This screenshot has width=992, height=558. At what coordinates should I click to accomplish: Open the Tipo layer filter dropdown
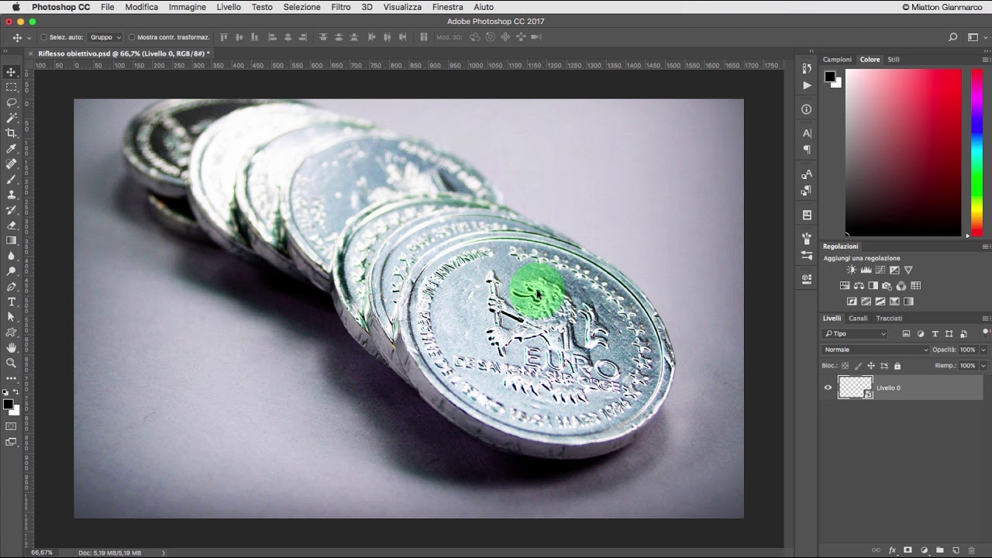[x=855, y=334]
